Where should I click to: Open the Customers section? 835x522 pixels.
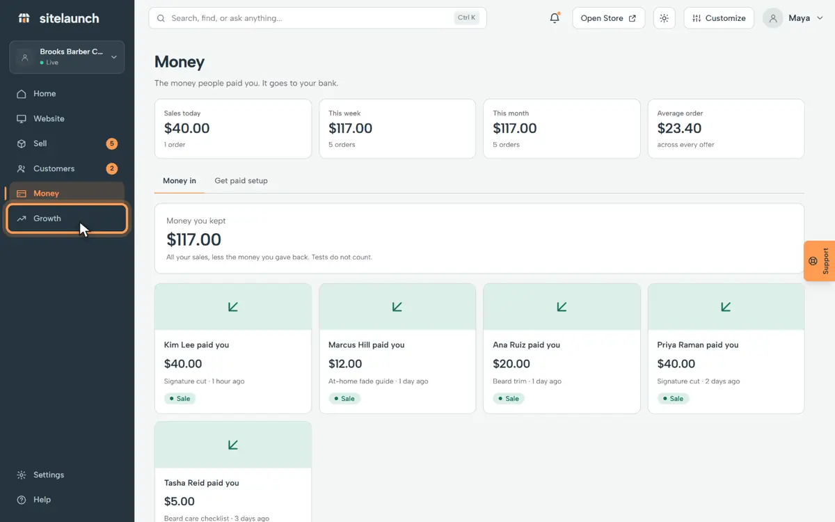(67, 169)
